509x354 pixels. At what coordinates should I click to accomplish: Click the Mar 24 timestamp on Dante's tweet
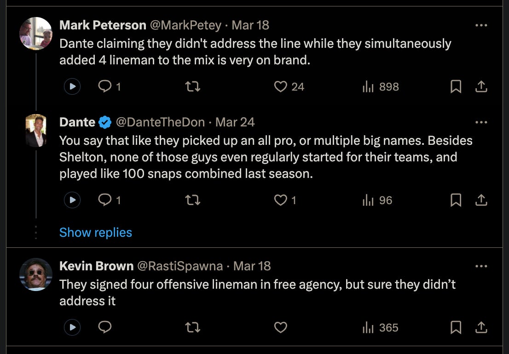click(x=235, y=122)
